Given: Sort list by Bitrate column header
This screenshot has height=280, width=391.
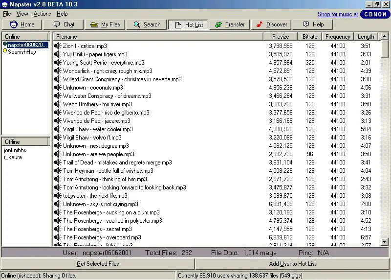Looking at the screenshot, I should 310,36.
